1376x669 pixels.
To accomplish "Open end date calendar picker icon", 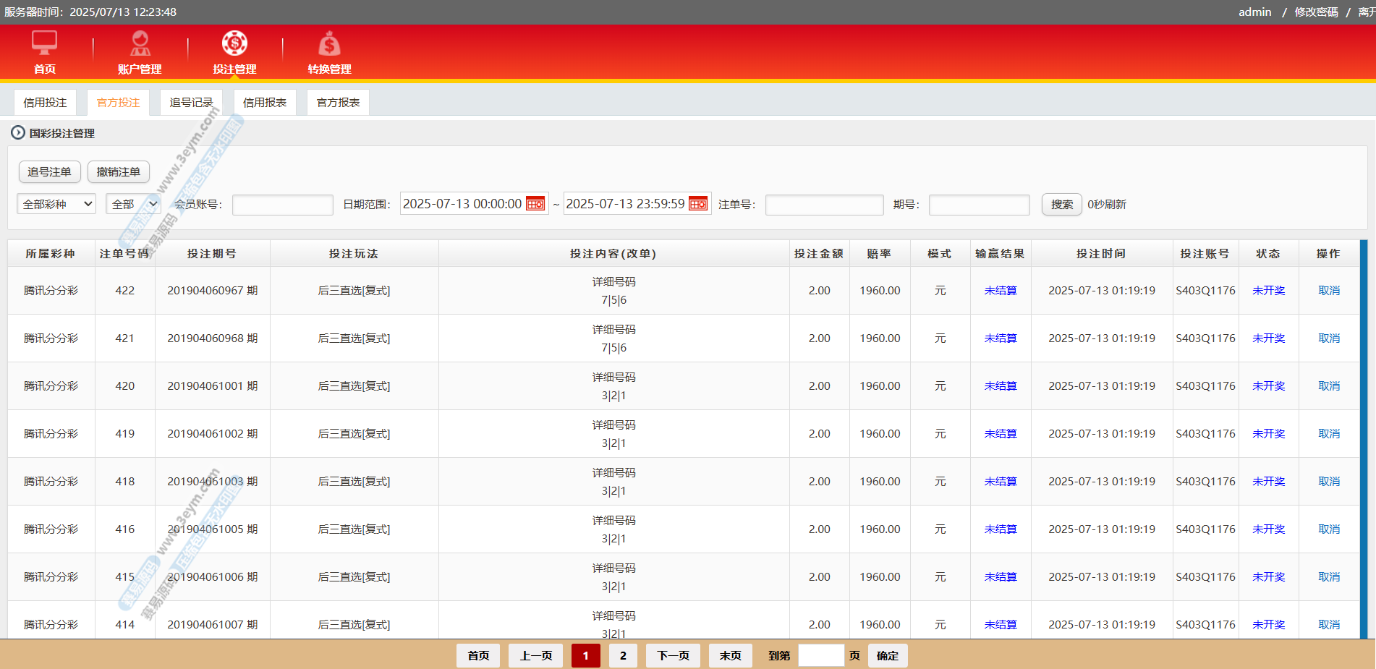I will [698, 204].
